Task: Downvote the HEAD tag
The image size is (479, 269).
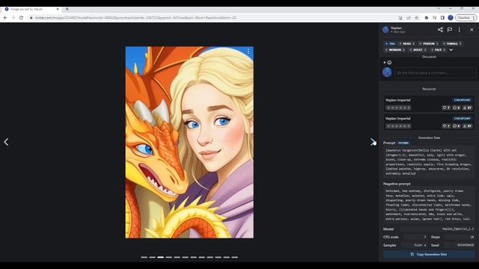Action: [413, 43]
